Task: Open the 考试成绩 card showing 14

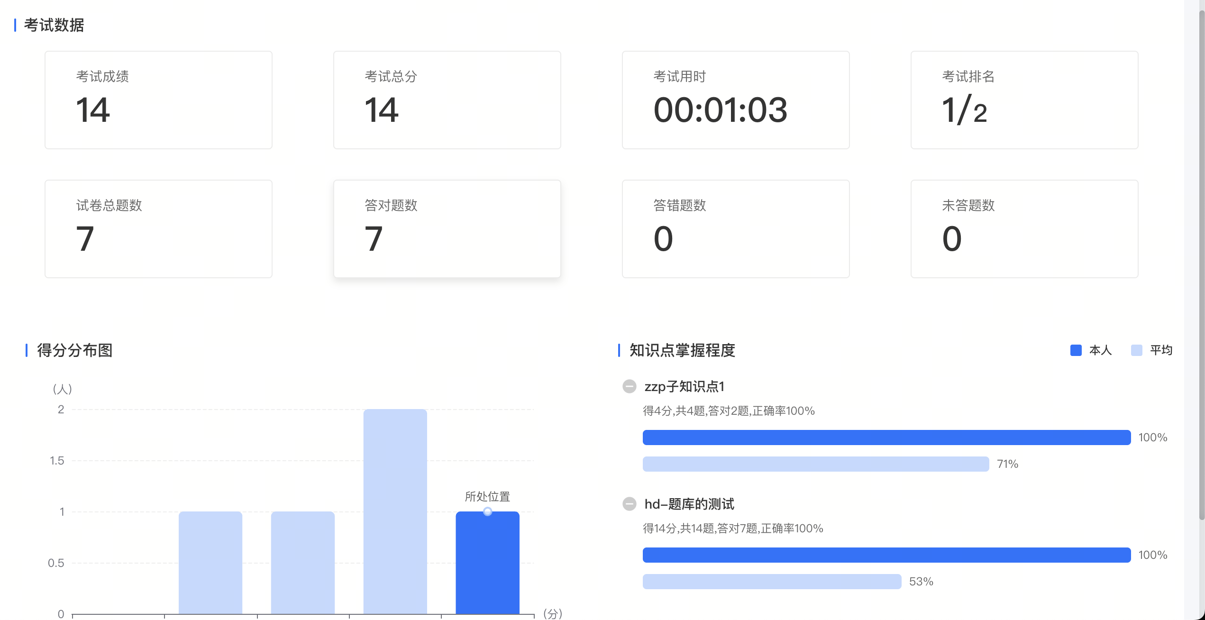Action: point(158,100)
